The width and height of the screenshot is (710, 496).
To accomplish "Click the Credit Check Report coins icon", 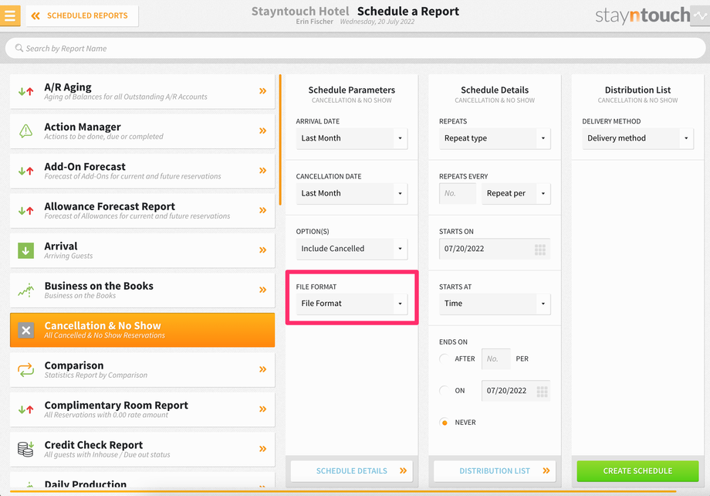I will [x=25, y=449].
